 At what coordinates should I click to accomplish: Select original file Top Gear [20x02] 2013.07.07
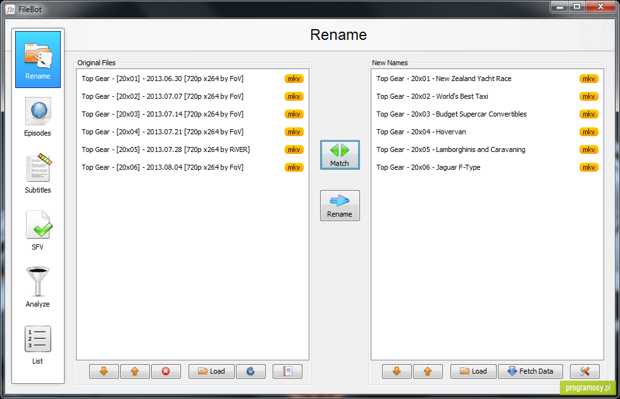(x=192, y=96)
